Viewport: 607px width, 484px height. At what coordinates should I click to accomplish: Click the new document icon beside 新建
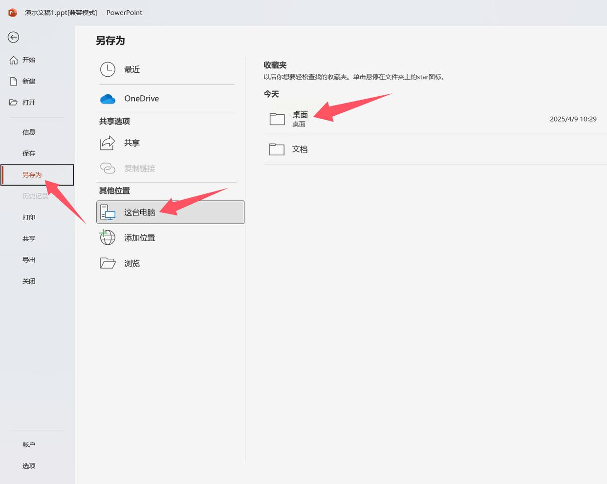[14, 81]
